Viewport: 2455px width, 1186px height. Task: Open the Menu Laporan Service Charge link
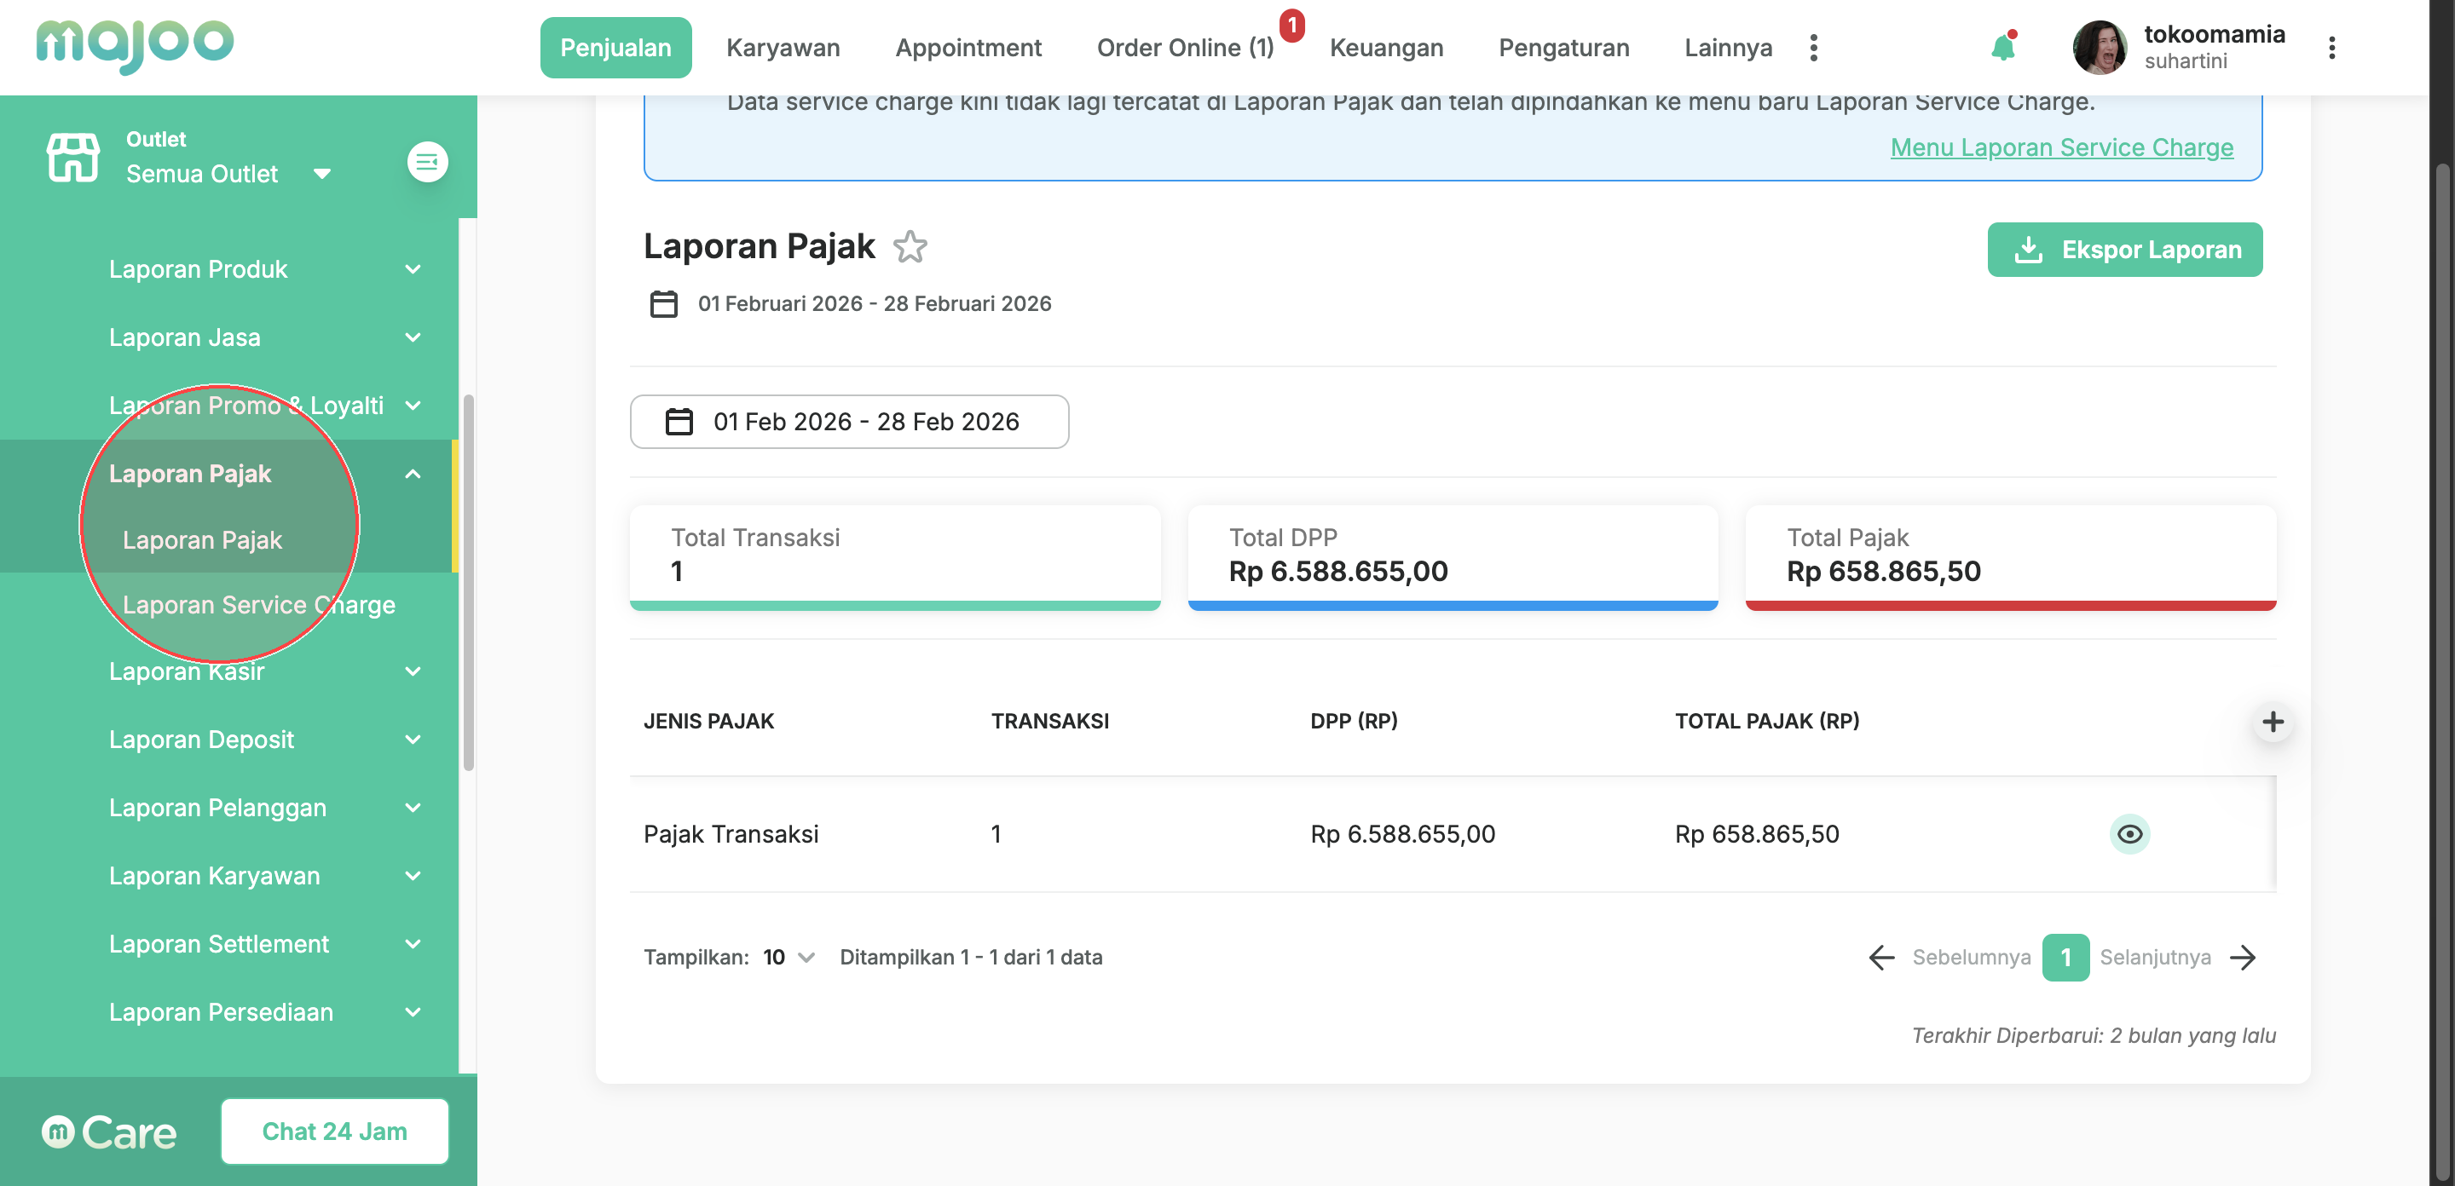(x=2060, y=147)
